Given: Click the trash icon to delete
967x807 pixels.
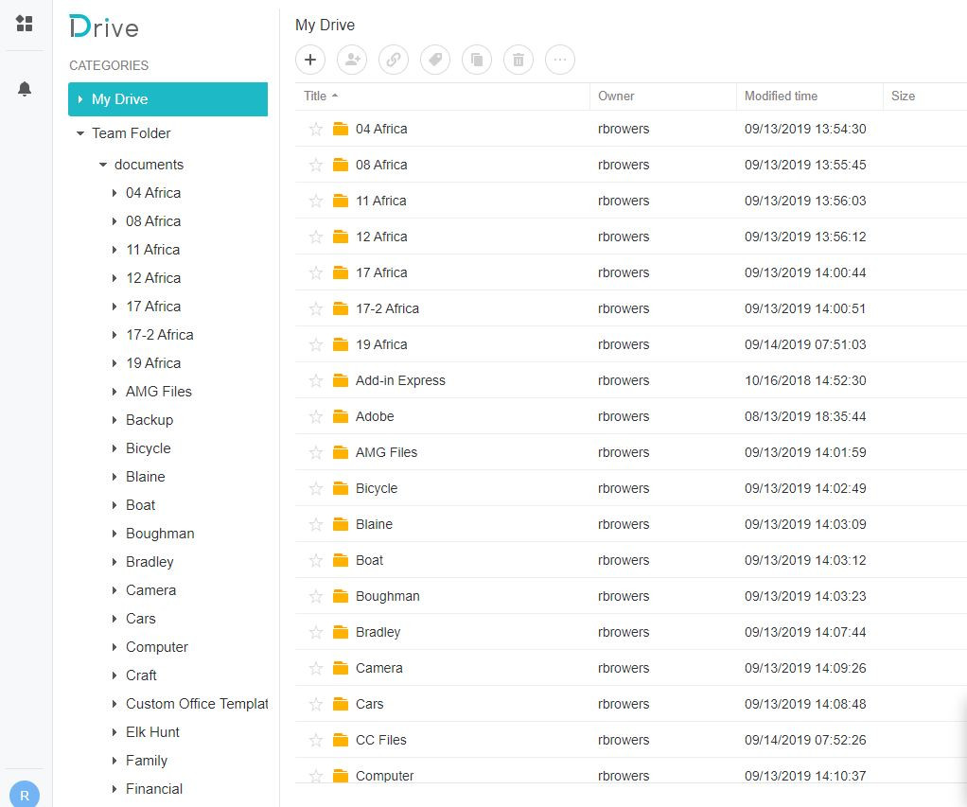Looking at the screenshot, I should pyautogui.click(x=519, y=60).
